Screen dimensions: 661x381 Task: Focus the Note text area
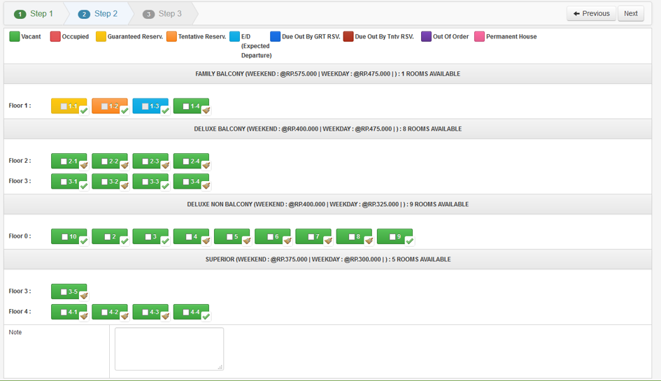(169, 348)
